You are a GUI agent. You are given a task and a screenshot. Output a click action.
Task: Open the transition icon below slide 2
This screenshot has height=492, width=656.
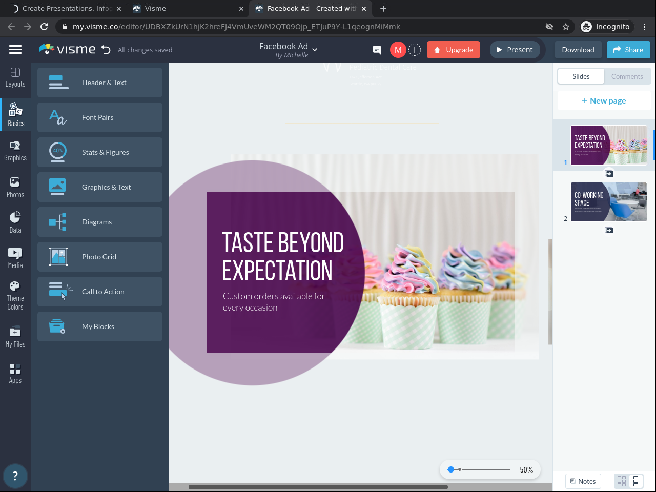(x=609, y=230)
